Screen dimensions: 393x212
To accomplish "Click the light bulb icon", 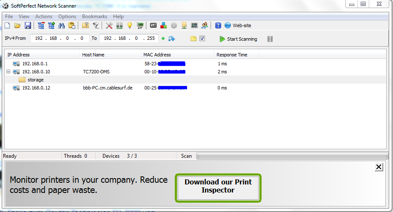I will [130, 25].
